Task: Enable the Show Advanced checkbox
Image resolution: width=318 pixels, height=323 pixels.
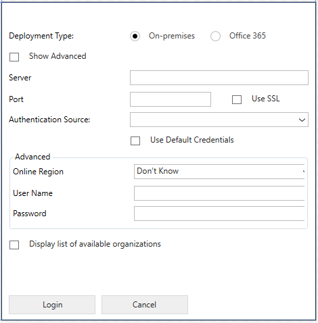Action: coord(14,57)
